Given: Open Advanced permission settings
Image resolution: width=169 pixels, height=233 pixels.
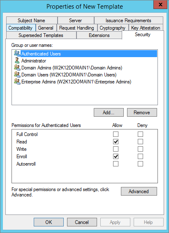Looking at the screenshot, I should pos(139,191).
